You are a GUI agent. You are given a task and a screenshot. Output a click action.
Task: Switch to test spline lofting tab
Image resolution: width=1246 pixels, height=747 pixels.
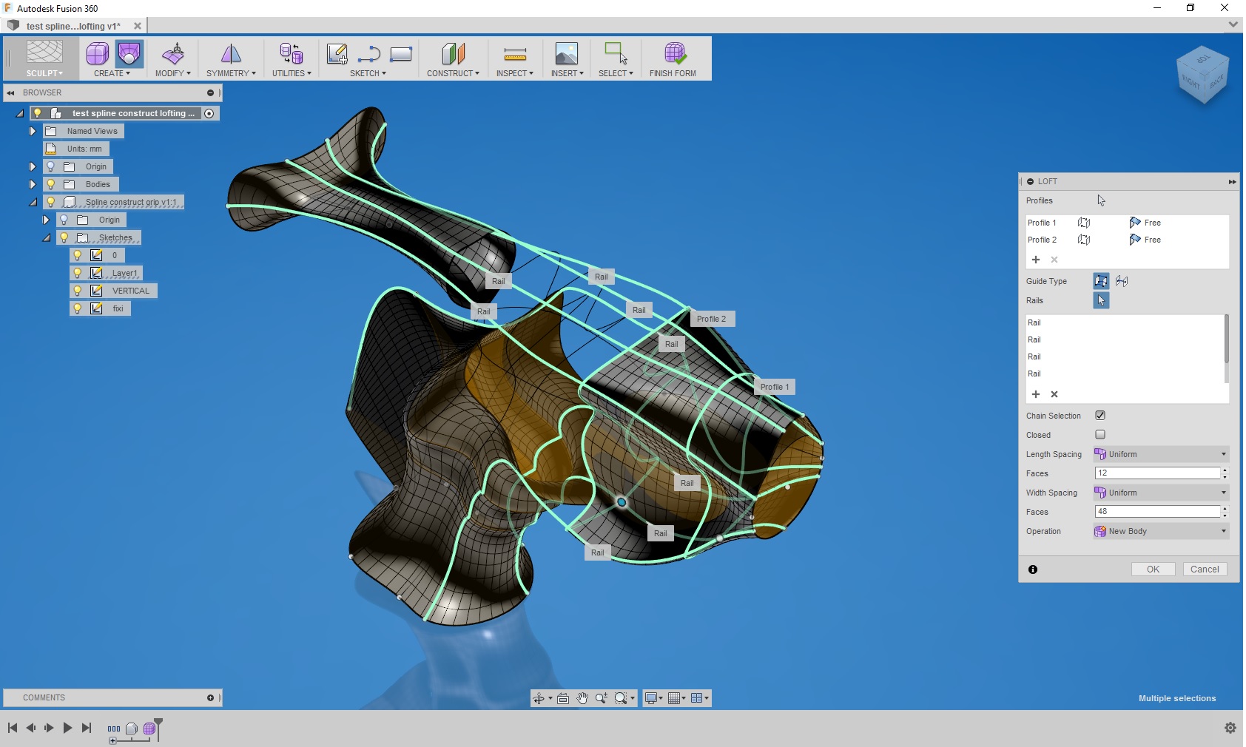(x=73, y=26)
